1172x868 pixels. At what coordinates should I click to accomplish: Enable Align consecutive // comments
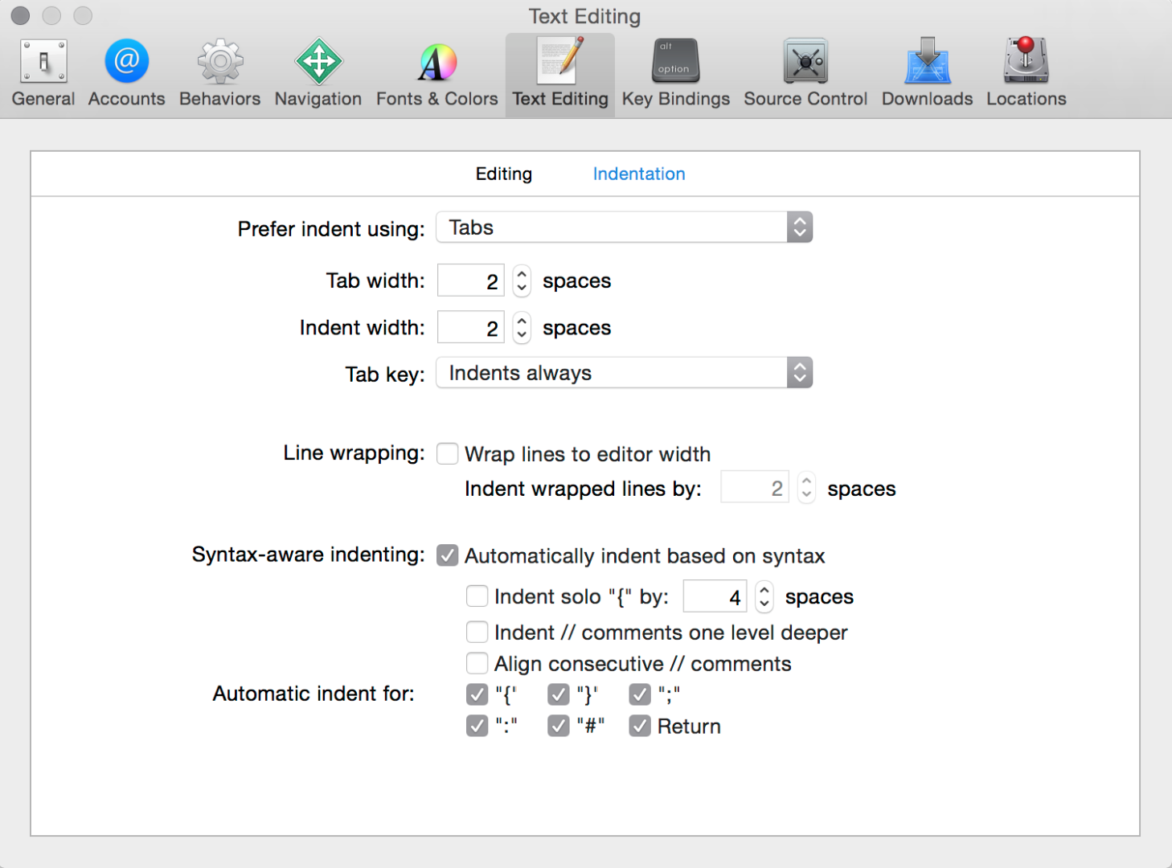click(x=477, y=664)
